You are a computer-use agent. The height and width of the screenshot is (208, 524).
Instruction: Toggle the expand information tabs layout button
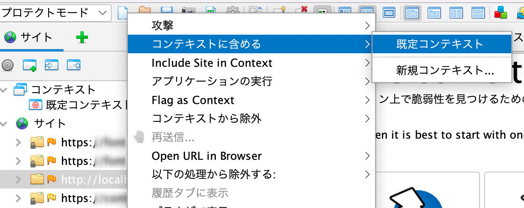[x=367, y=13]
